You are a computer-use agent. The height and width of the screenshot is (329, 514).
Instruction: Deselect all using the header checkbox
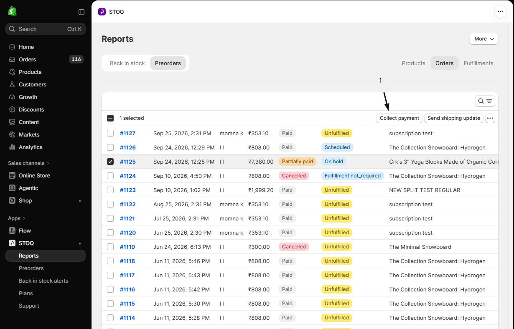point(110,118)
